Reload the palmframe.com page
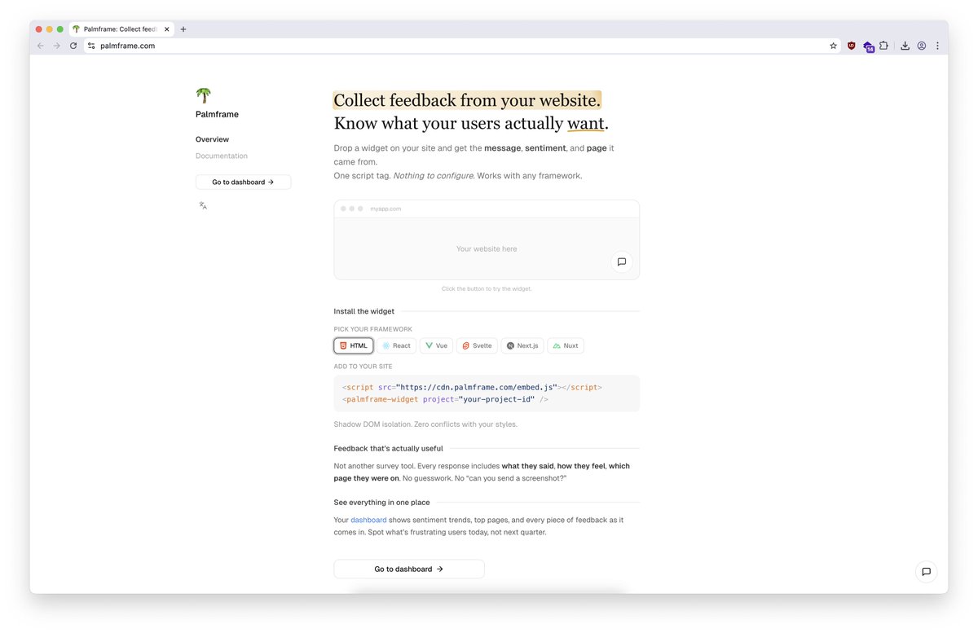This screenshot has height=633, width=978. click(73, 46)
